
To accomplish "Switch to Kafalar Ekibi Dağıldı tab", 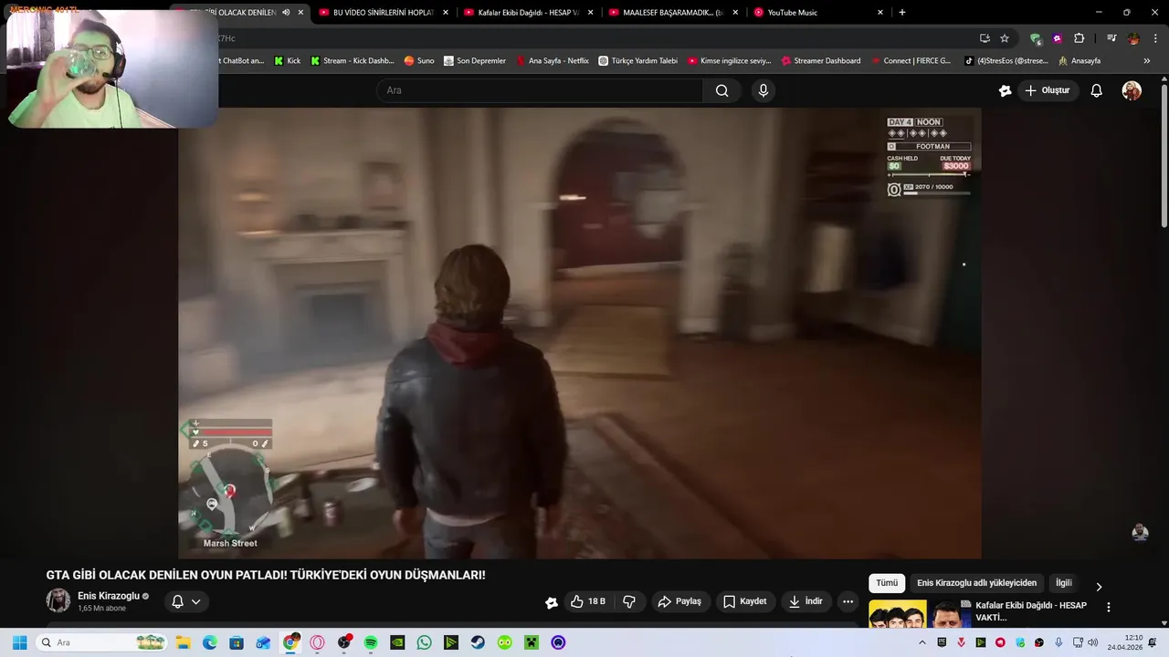I will pyautogui.click(x=528, y=13).
